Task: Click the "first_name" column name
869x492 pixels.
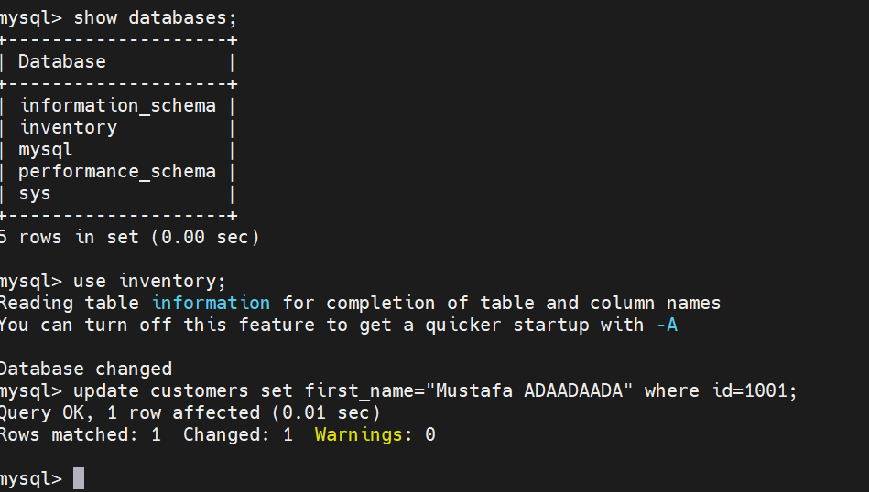Action: (x=360, y=390)
